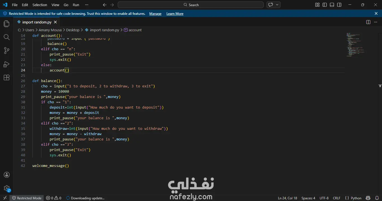This screenshot has height=201, width=382.
Task: Go back with the left arrow
Action: click(x=105, y=5)
